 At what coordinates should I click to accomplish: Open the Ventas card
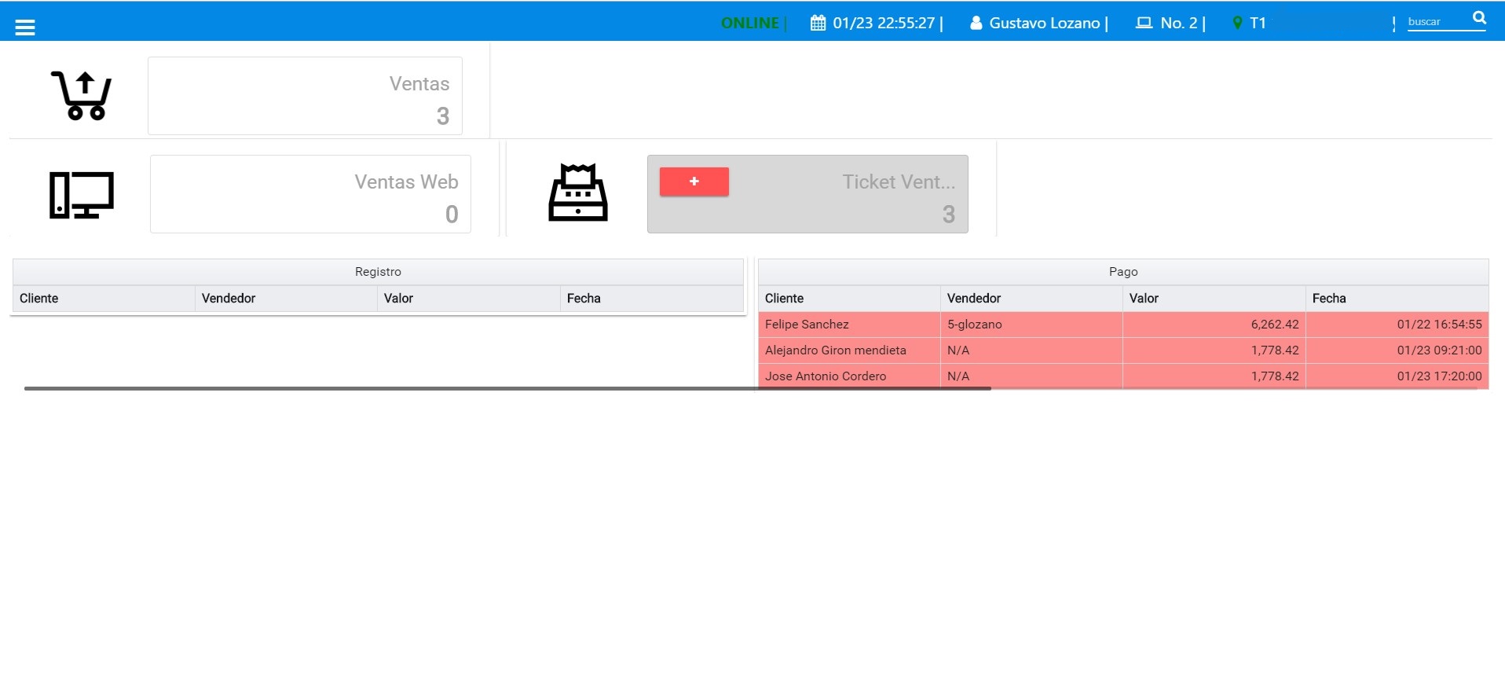tap(305, 96)
